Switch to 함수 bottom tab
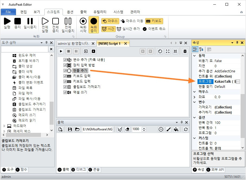Viewport: 246px width, 180px height. [22, 170]
